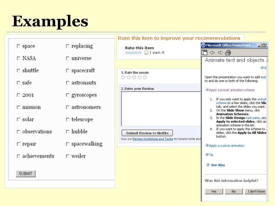Image resolution: width=275 pixels, height=206 pixels.
Task: Answer 'No' to helpful question
Action: (234, 191)
